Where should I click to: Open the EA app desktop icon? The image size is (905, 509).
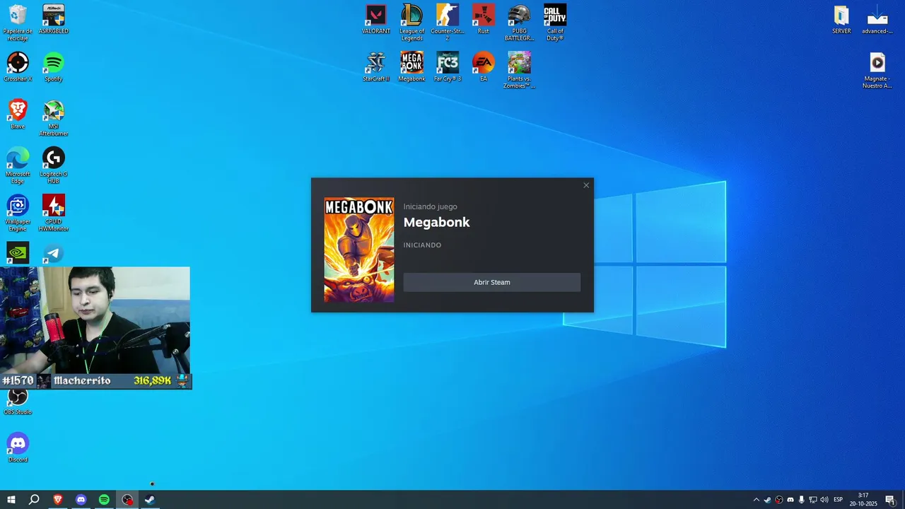(x=484, y=67)
